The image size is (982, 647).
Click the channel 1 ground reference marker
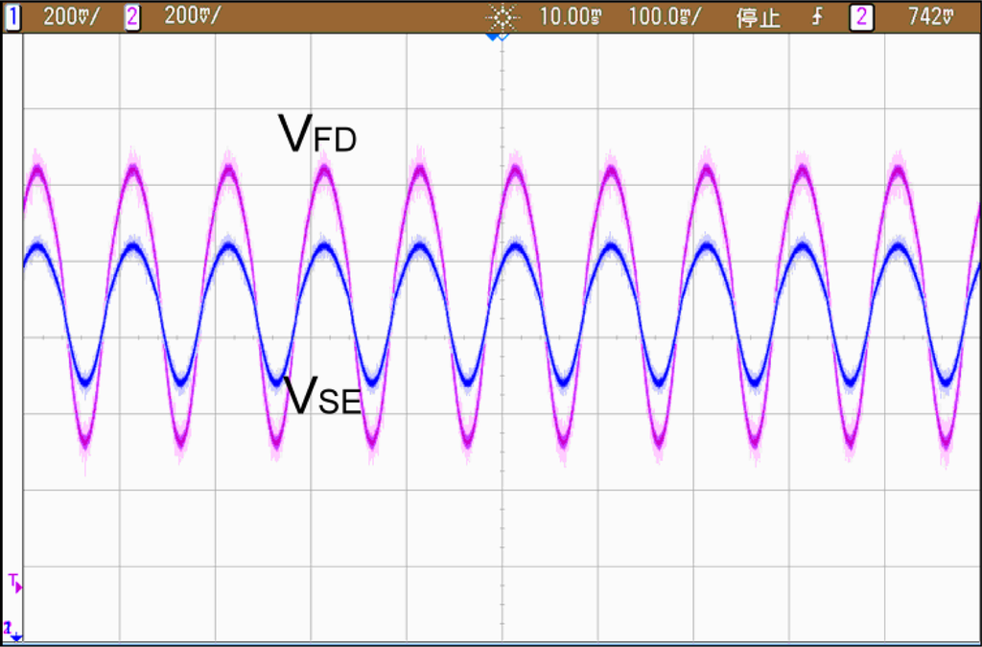[12, 630]
